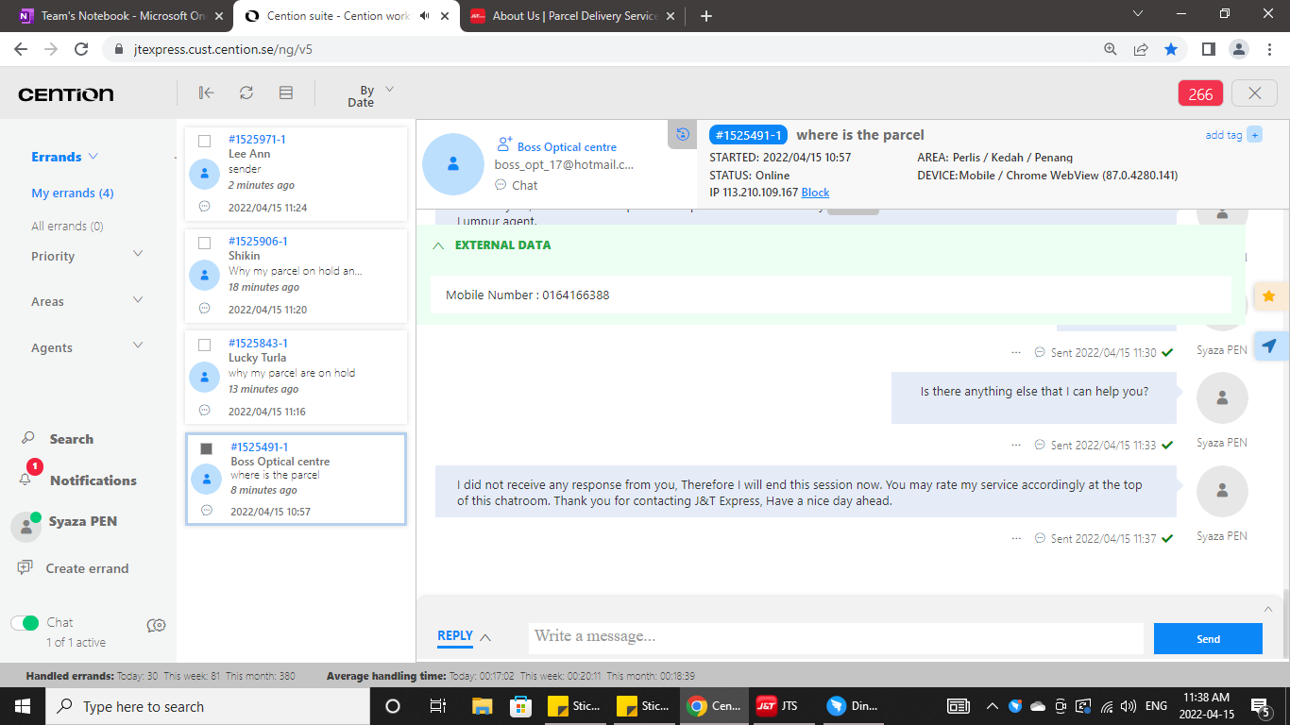This screenshot has height=725, width=1290.
Task: Open options dots for 11:37 message
Action: click(x=1016, y=538)
